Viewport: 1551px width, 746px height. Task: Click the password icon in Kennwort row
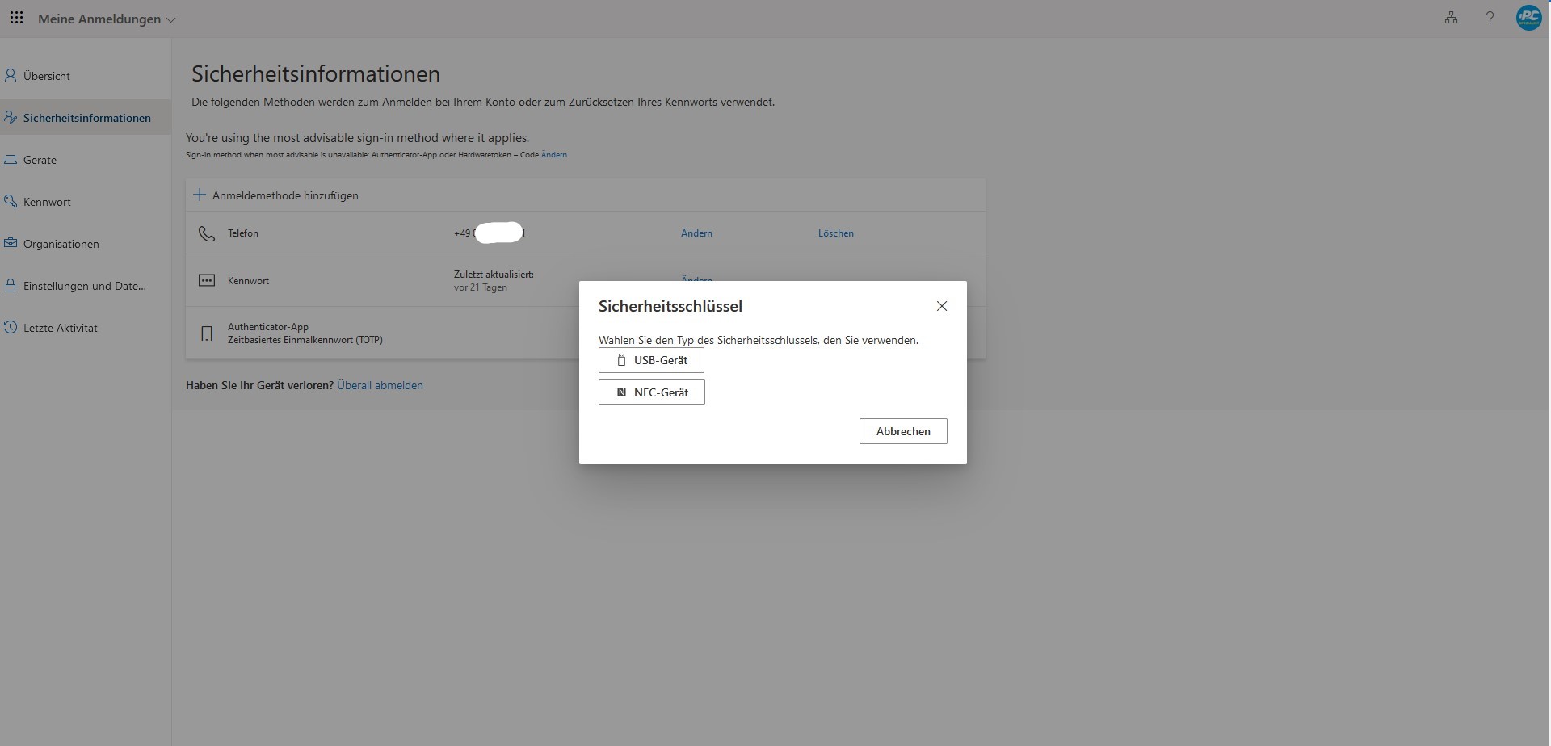point(207,281)
